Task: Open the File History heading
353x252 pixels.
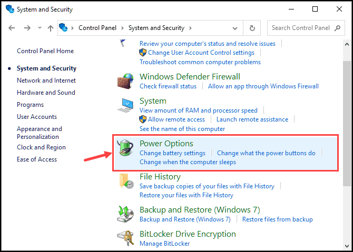Action: (160, 177)
